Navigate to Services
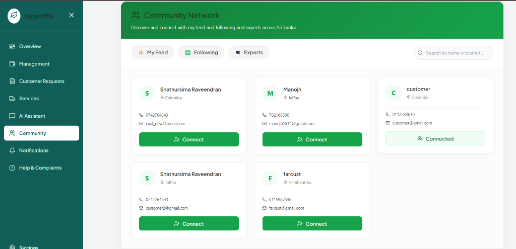Image resolution: width=516 pixels, height=249 pixels. 41,98
